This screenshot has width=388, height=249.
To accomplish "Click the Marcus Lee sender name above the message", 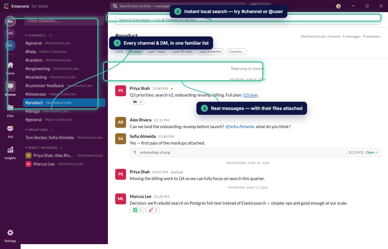I will click(141, 196).
